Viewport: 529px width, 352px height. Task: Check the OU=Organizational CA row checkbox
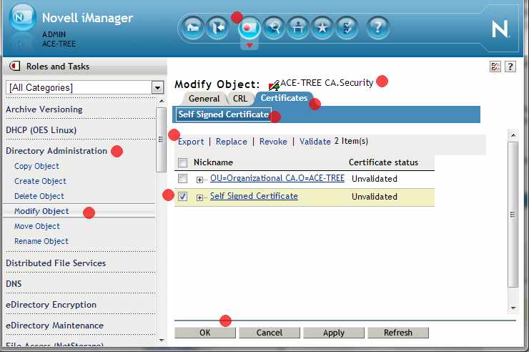182,178
